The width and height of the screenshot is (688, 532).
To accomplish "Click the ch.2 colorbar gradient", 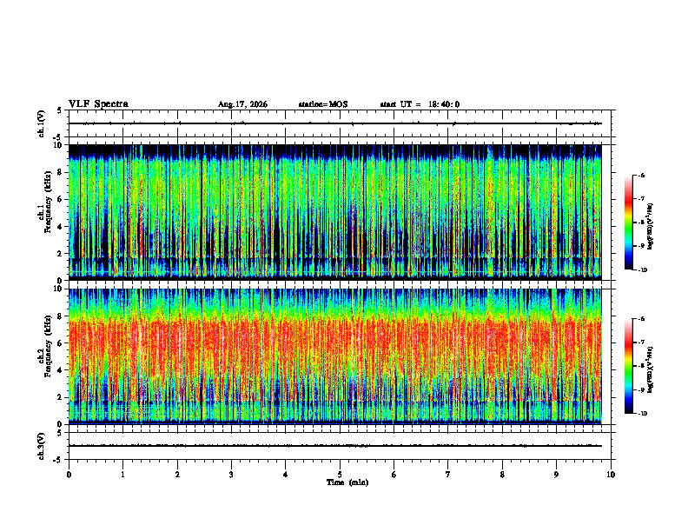I will [628, 366].
